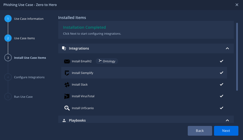
Task: Click the UrlScanIo magnifier icon
Action: pyautogui.click(x=67, y=108)
